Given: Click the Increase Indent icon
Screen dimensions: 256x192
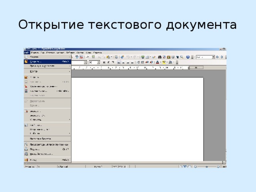Looking at the screenshot, I should 151,62.
